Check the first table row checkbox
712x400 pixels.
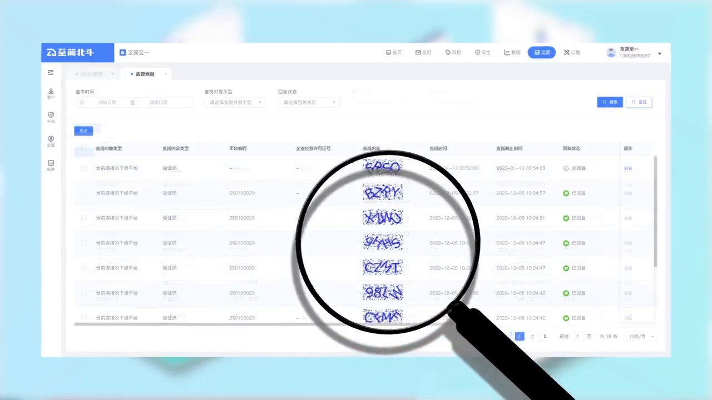(83, 168)
